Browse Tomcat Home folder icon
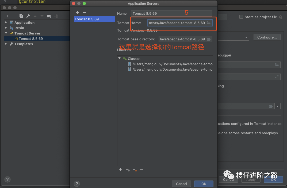 pyautogui.click(x=209, y=23)
